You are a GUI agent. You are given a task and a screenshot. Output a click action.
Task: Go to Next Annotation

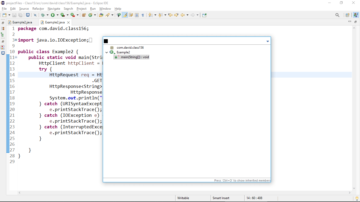[x=150, y=15]
